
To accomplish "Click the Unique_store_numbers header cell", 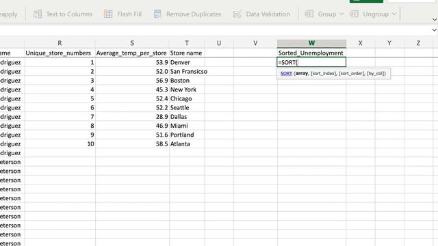I will [60, 53].
